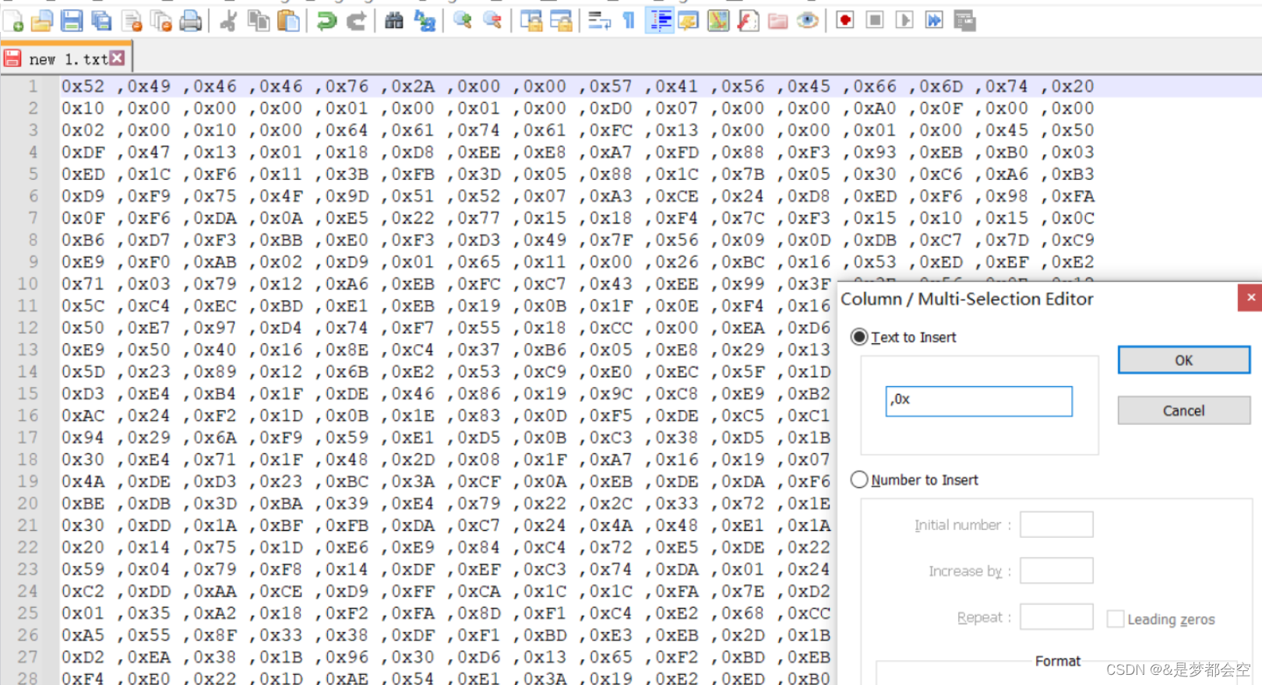Open the Function List panel icon
Viewport: 1262px width, 685px height.
[748, 21]
